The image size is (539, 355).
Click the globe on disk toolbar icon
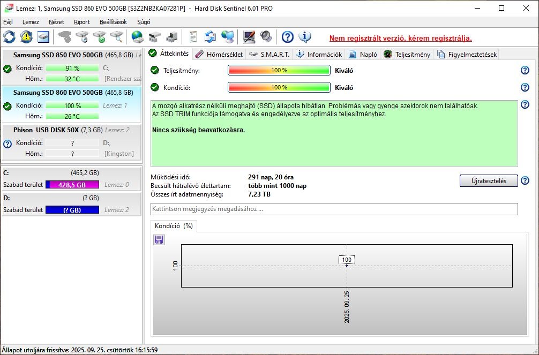[x=137, y=37]
